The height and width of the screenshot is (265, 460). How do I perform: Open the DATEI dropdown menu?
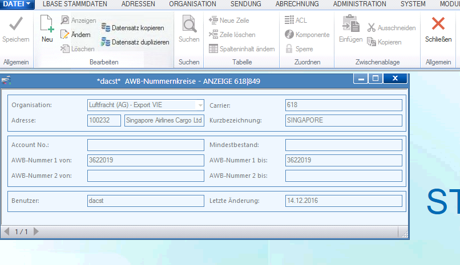pyautogui.click(x=17, y=4)
